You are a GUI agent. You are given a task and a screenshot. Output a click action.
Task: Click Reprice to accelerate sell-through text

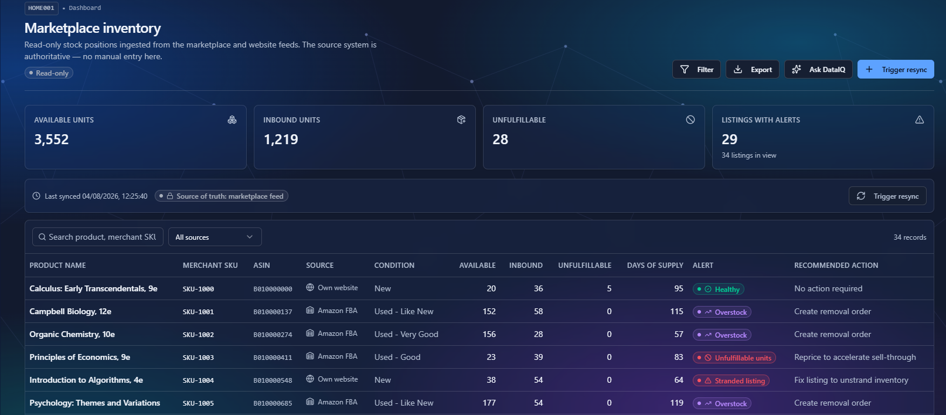(855, 357)
